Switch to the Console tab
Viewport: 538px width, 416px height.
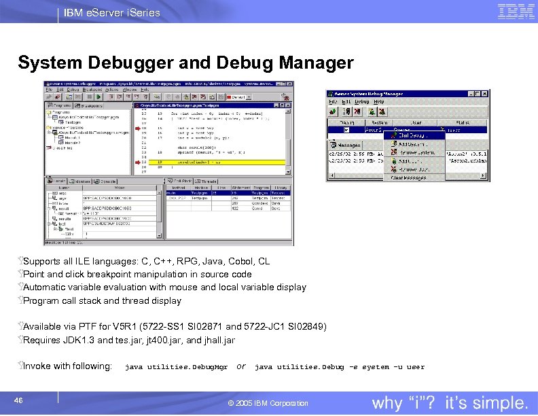105,181
